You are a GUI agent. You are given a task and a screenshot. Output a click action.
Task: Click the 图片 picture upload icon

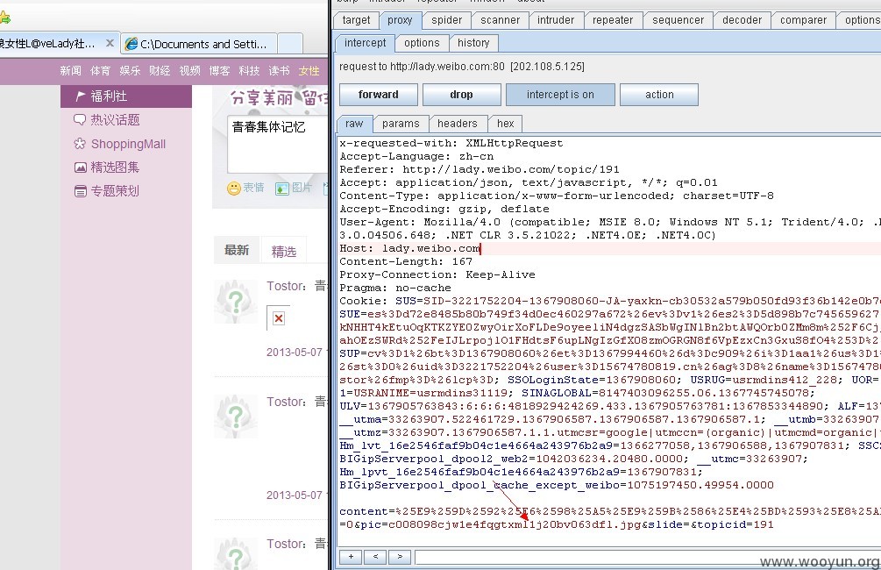pyautogui.click(x=282, y=189)
